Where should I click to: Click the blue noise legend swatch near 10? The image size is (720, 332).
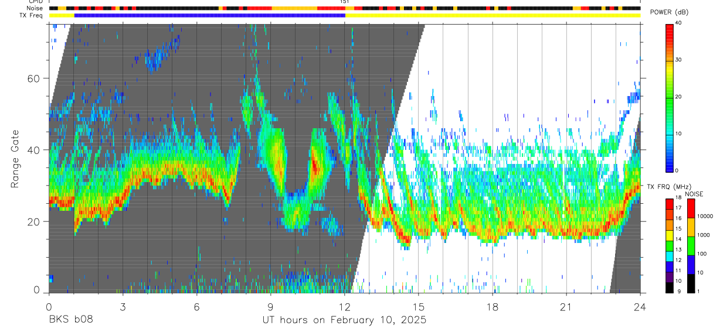coord(691,265)
